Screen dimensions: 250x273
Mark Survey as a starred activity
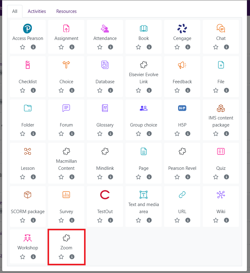pyautogui.click(x=61, y=220)
